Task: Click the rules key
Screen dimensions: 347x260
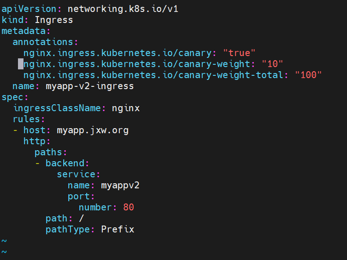Action: [26, 119]
